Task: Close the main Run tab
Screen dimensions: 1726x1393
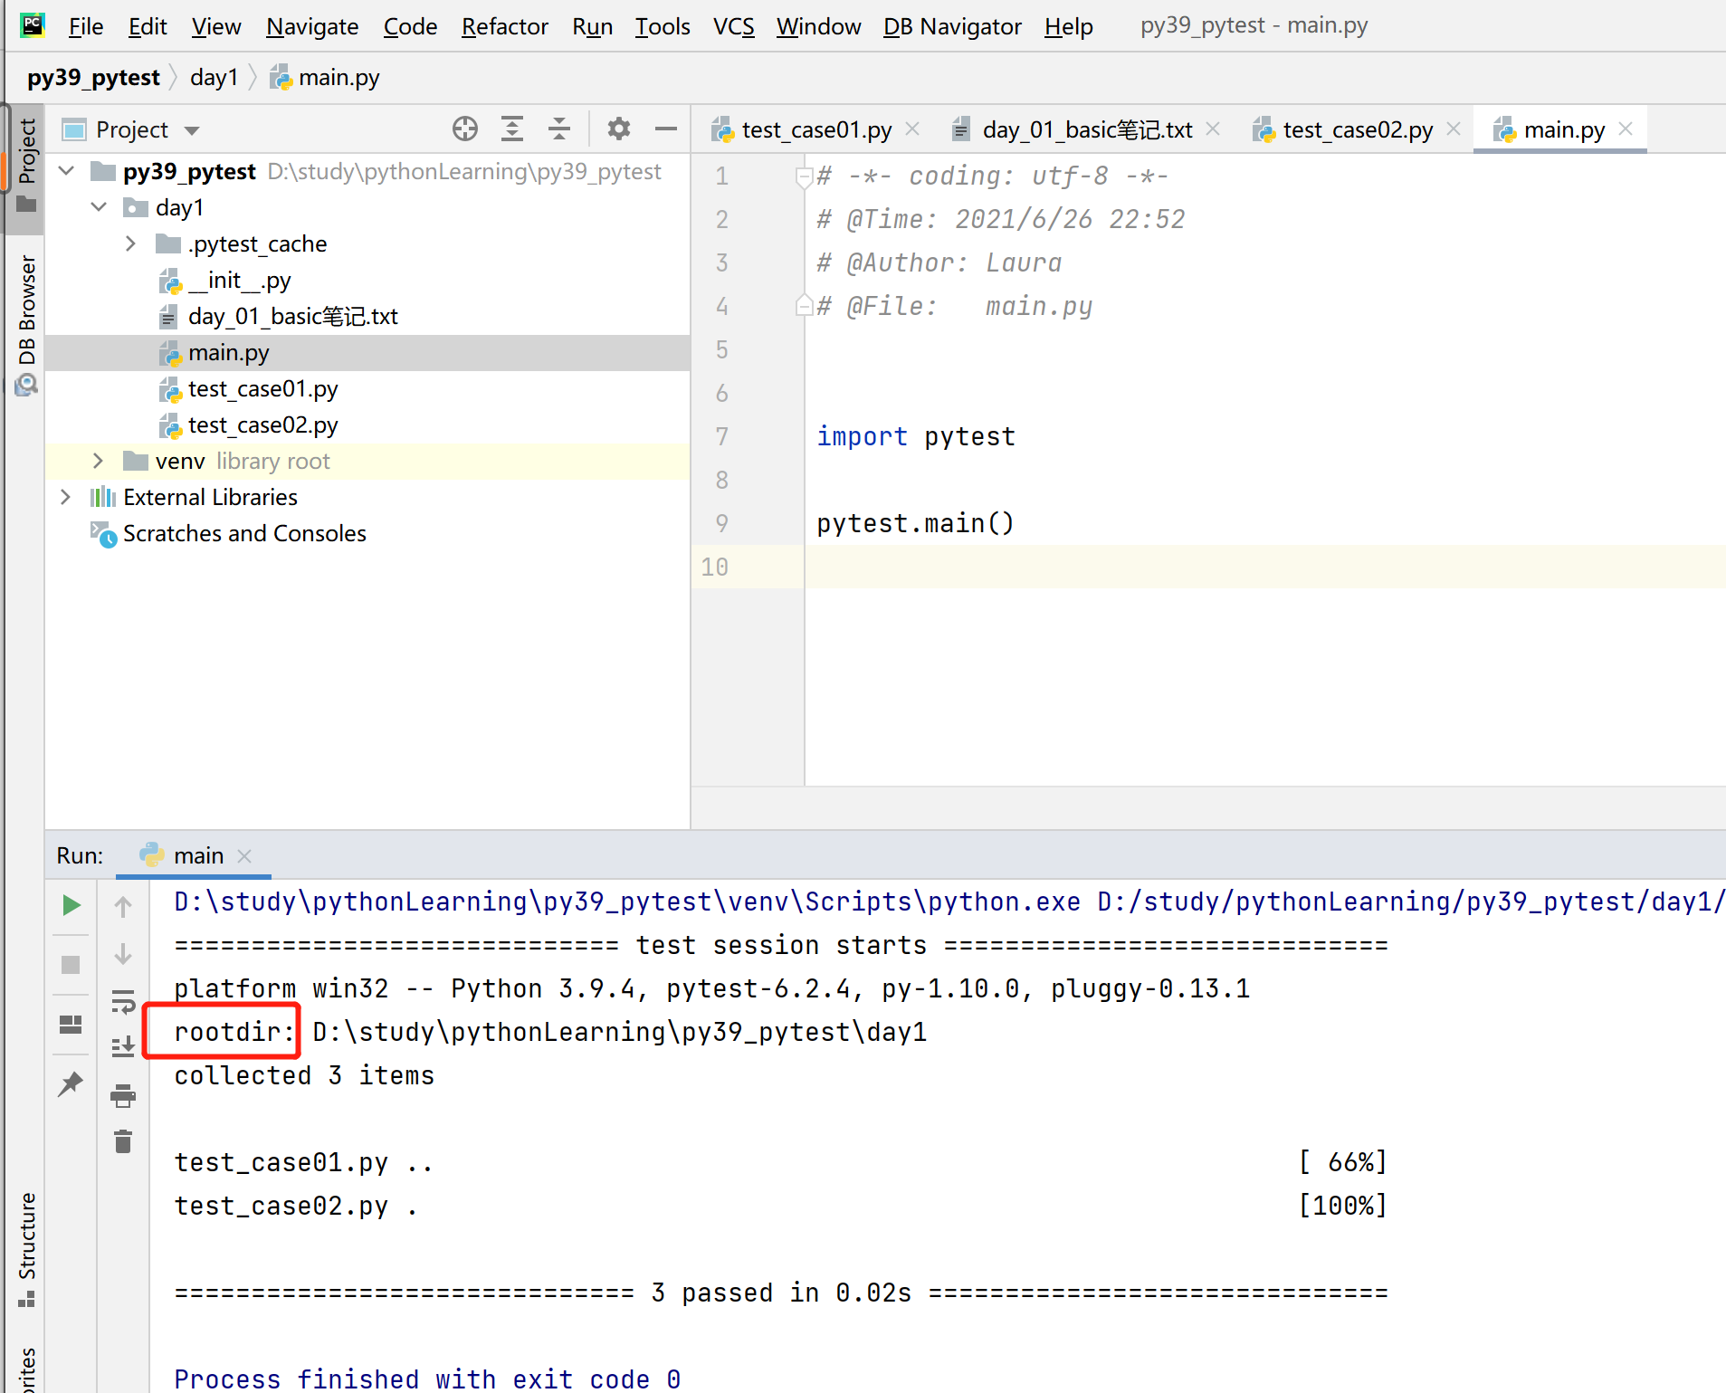Action: point(244,855)
